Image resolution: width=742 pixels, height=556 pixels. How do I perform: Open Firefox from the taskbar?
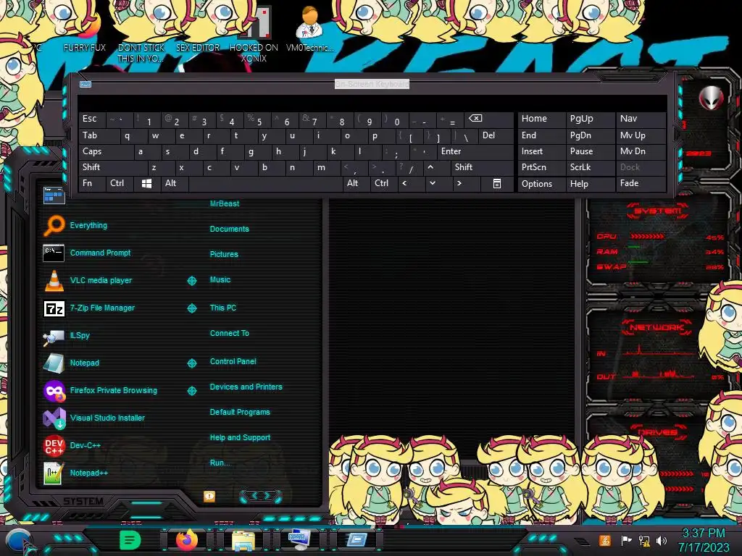coord(187,540)
